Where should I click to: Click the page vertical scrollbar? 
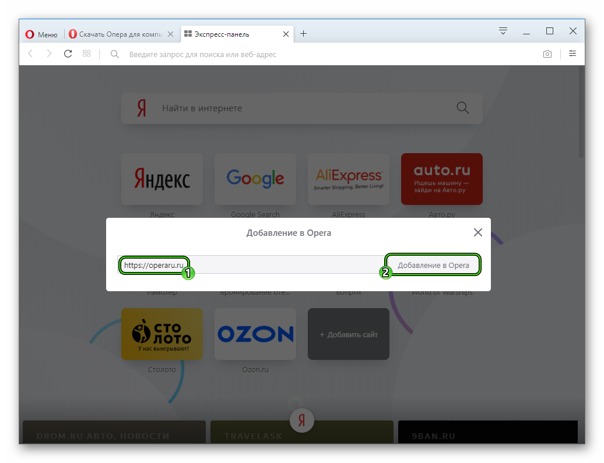pyautogui.click(x=581, y=112)
